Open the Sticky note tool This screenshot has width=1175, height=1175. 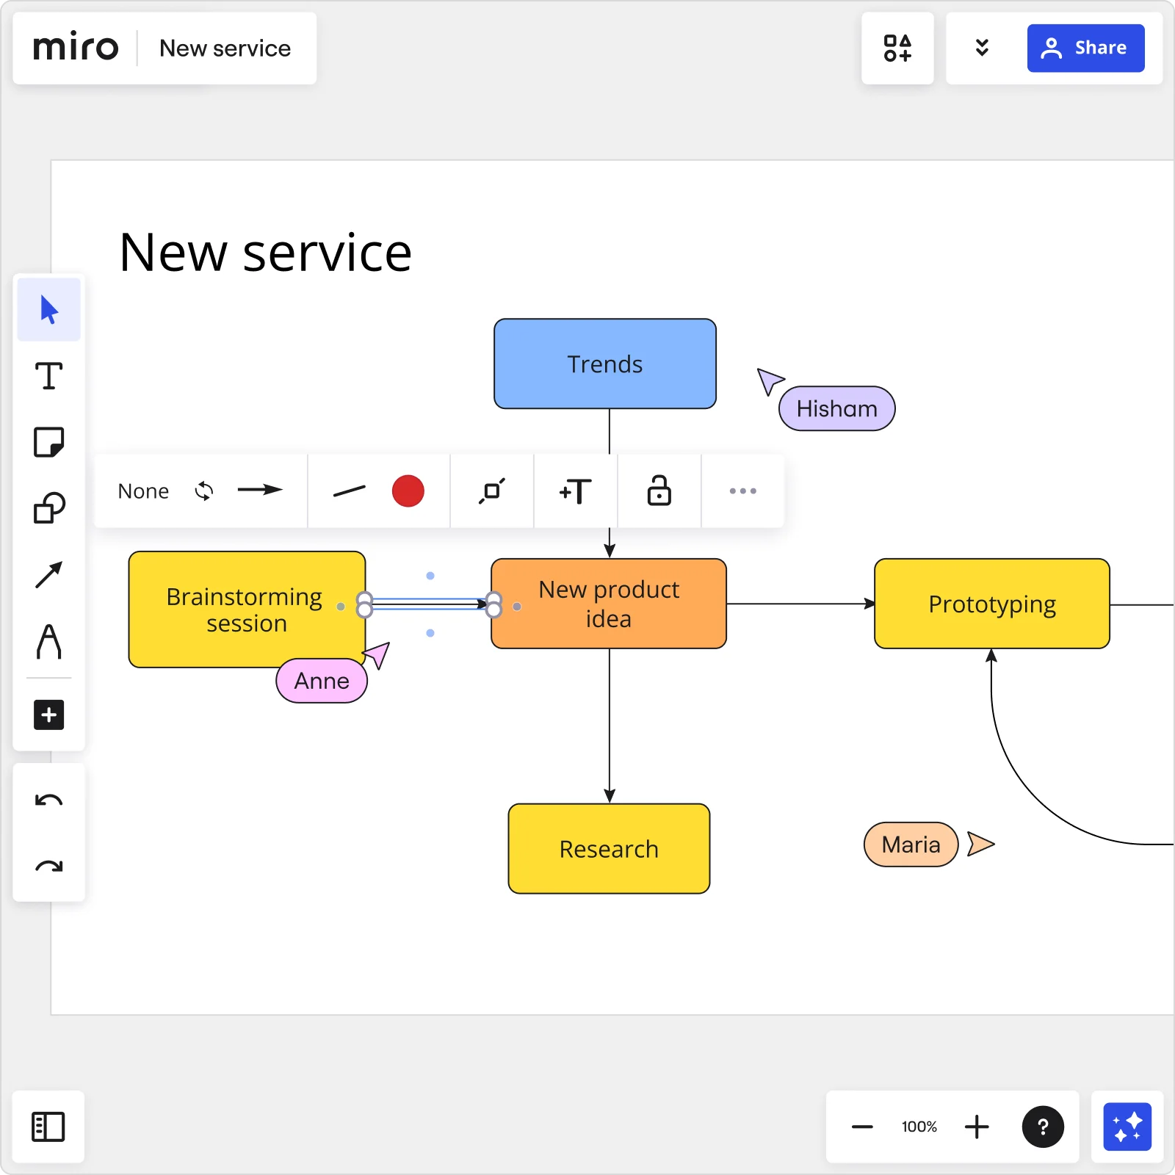(x=48, y=442)
